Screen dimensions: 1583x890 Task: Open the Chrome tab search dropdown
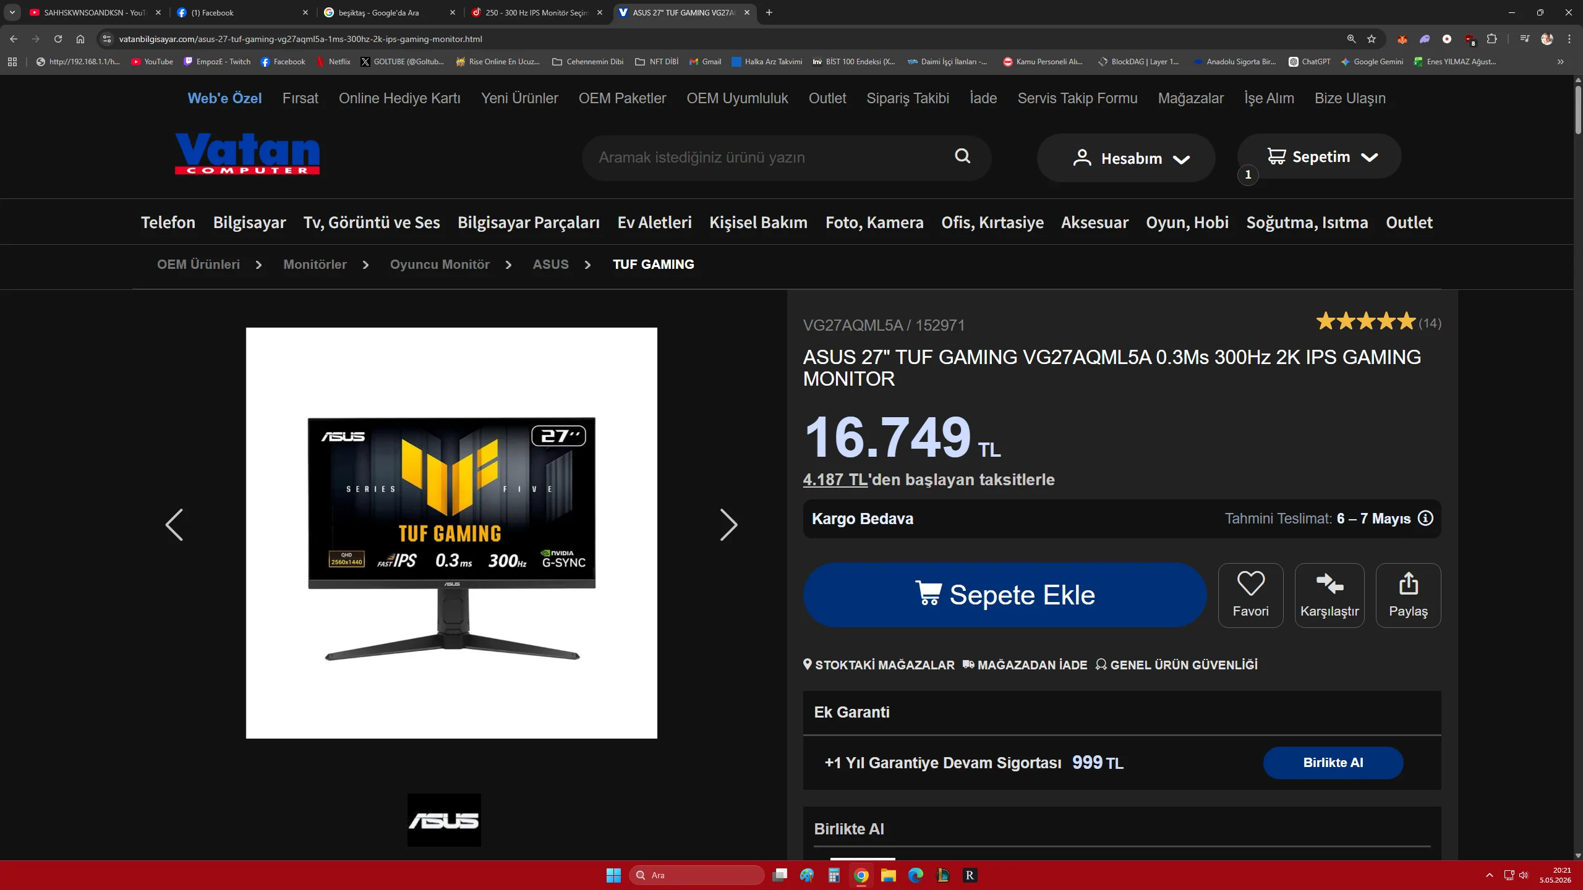point(12,12)
